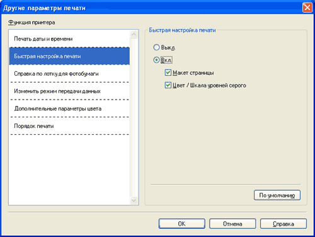Select Быстрая настройка печати list item

(69, 56)
